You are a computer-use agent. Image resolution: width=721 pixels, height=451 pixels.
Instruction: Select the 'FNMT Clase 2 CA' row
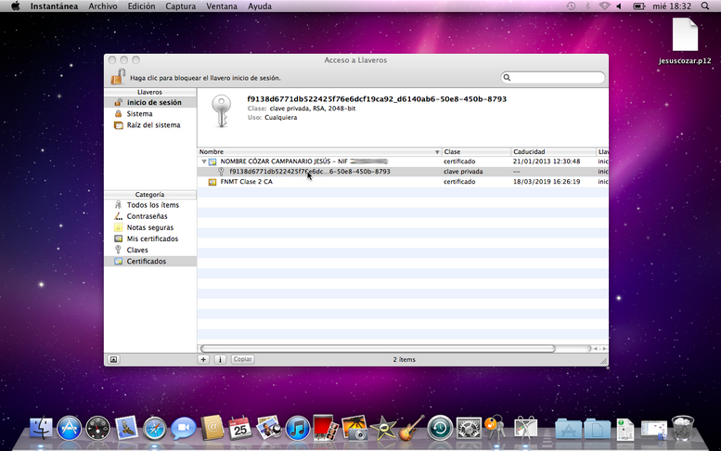pos(403,182)
